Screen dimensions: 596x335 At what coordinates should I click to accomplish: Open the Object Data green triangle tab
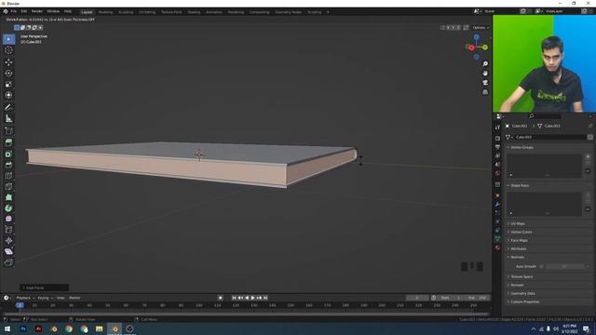[x=497, y=238]
